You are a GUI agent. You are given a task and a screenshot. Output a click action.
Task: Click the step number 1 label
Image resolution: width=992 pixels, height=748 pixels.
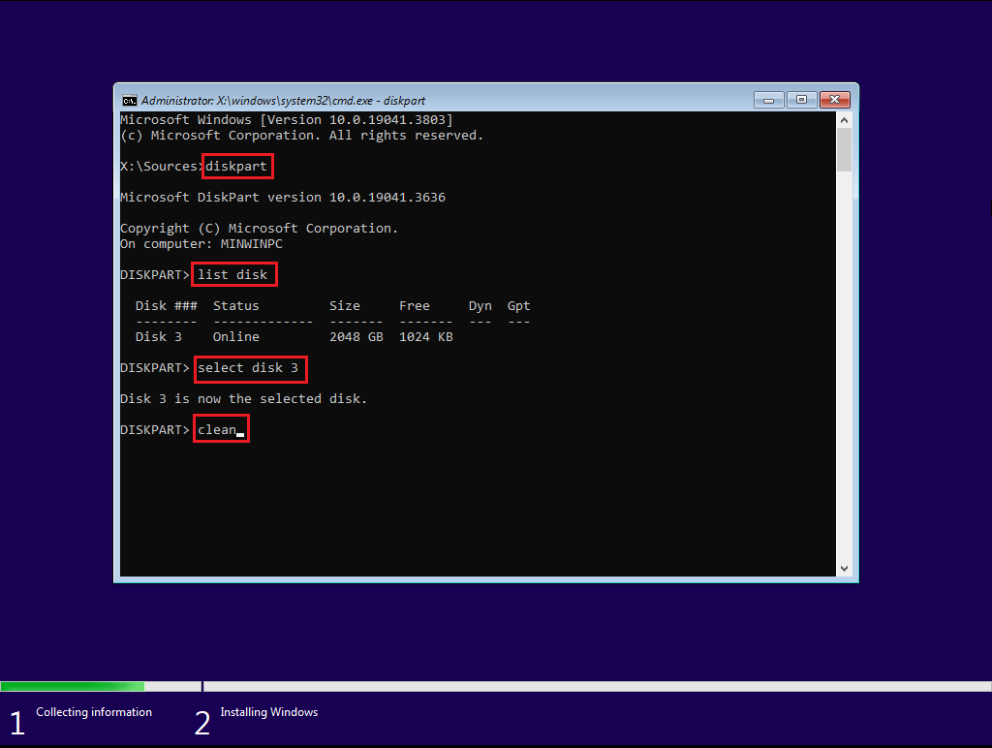[x=16, y=721]
